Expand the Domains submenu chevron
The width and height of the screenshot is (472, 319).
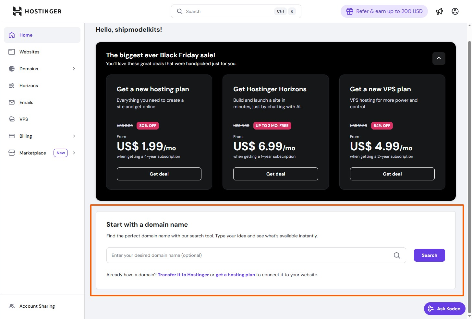pyautogui.click(x=74, y=69)
